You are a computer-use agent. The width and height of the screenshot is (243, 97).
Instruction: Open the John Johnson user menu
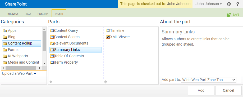(208, 4)
